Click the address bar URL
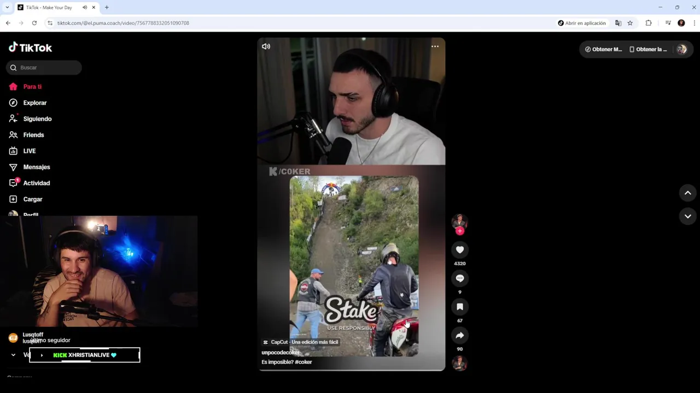 (123, 23)
